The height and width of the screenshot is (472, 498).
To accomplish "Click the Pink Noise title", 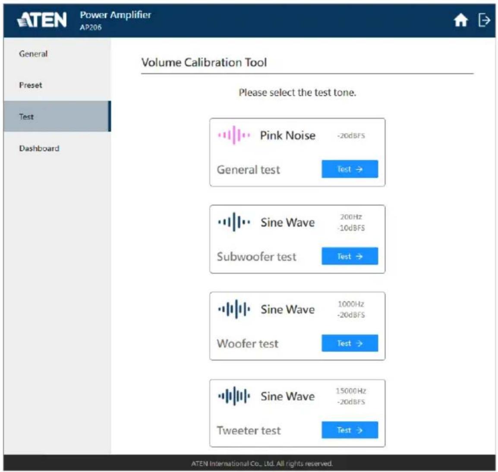I will pyautogui.click(x=288, y=136).
